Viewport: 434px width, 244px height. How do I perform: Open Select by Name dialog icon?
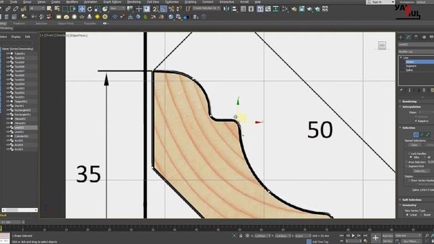coord(57,9)
